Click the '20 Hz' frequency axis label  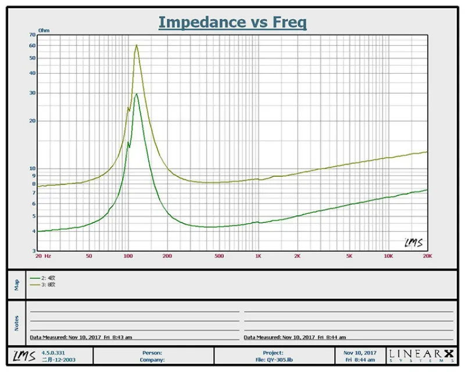coord(43,256)
